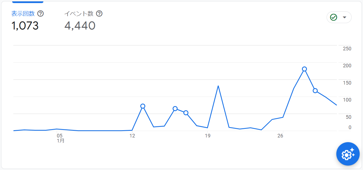Viewport: 363px width, 170px height.
Task: Click the 05 date label on x-axis
Action: 60,136
